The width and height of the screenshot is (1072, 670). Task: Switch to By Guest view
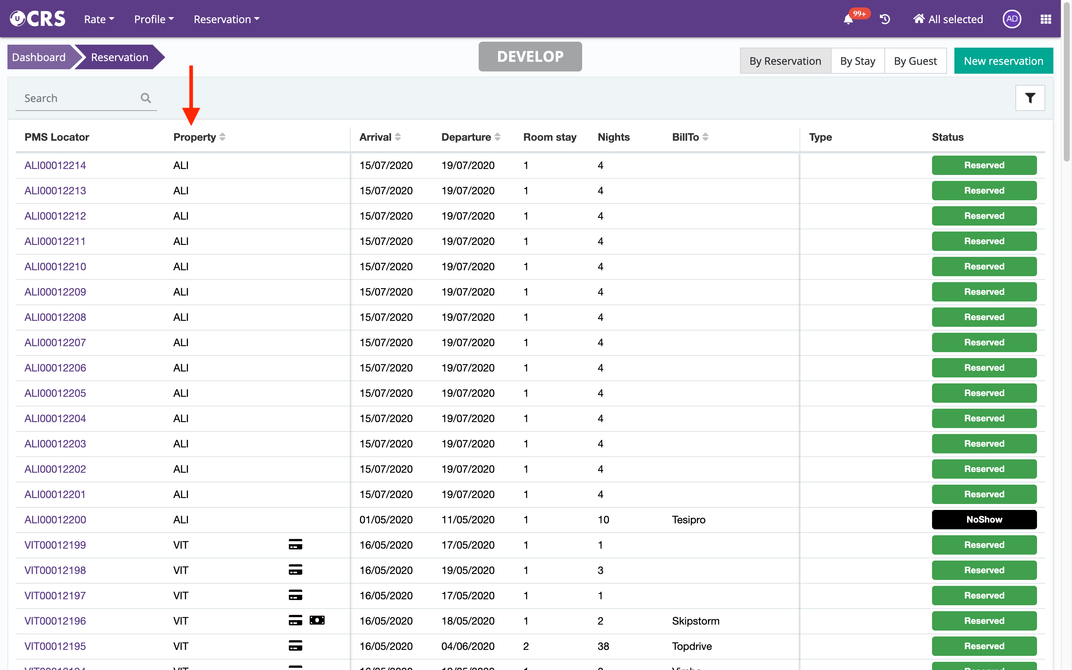915,61
